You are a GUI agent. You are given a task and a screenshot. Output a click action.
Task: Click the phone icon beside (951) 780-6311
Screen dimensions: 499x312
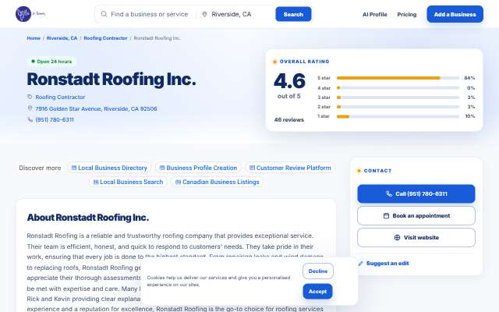tap(30, 119)
